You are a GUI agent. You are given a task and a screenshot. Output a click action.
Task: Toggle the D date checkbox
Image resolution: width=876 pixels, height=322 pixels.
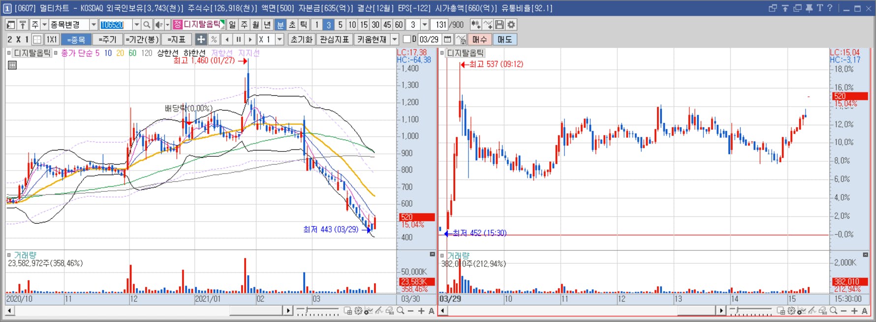(407, 39)
